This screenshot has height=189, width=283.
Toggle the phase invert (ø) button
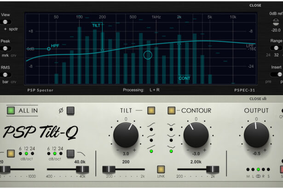pyautogui.click(x=70, y=111)
